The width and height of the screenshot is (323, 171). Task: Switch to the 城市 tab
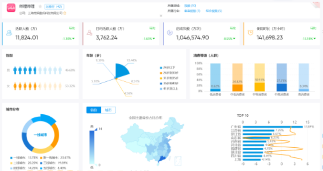(108, 110)
